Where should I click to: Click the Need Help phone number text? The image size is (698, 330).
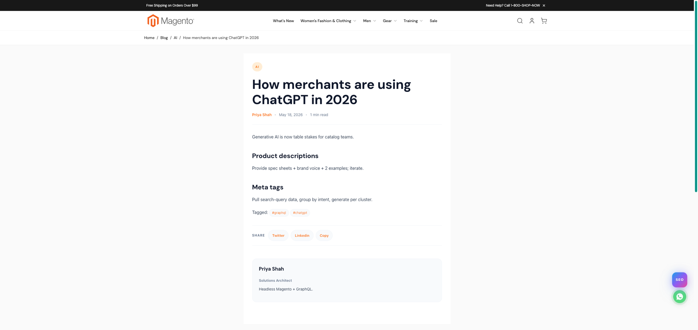[513, 6]
